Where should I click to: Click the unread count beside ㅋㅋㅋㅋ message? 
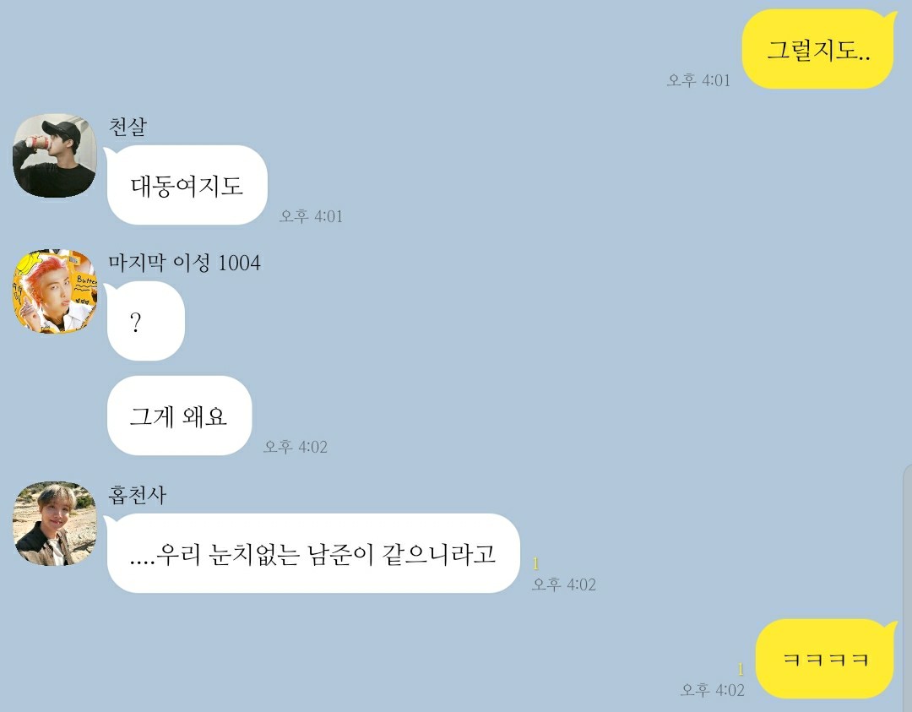click(x=741, y=669)
